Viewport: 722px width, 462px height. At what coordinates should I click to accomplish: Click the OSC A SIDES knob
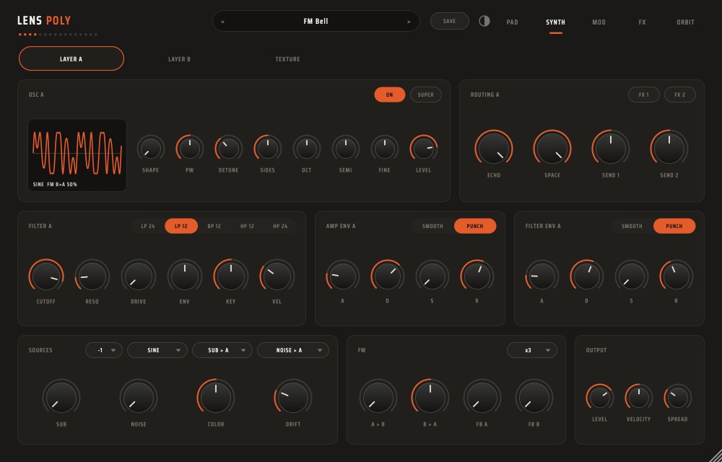pos(268,149)
